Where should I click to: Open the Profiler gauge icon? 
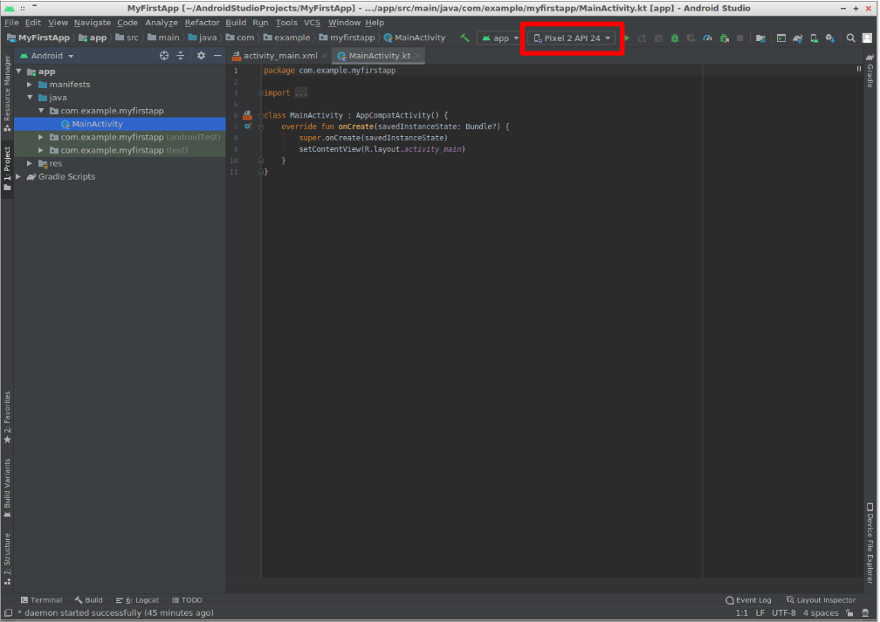click(708, 38)
